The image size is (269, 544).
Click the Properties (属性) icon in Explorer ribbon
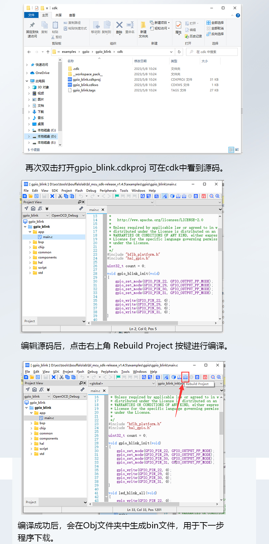tap(178, 27)
